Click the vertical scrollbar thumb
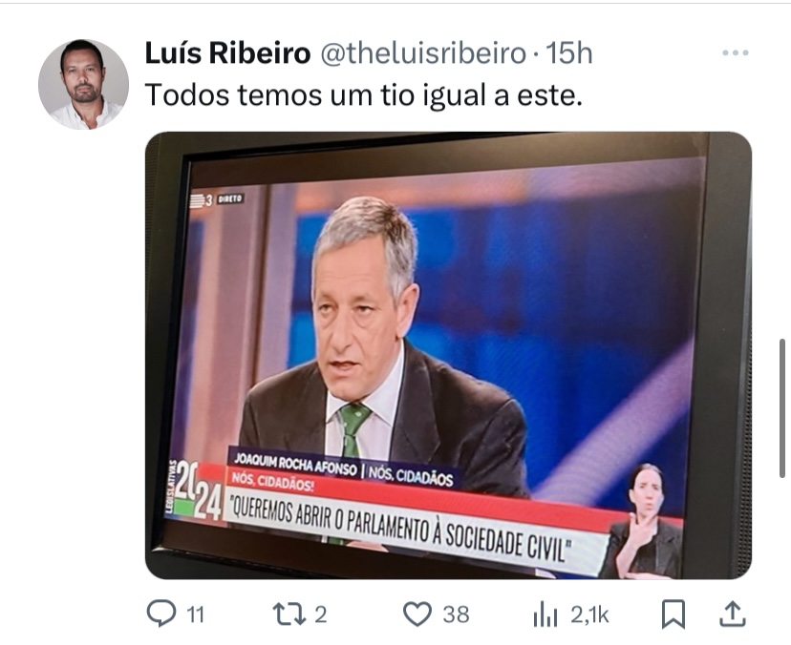 (x=781, y=408)
